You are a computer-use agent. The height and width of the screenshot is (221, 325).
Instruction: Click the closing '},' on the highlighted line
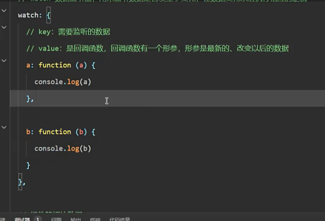click(x=30, y=99)
